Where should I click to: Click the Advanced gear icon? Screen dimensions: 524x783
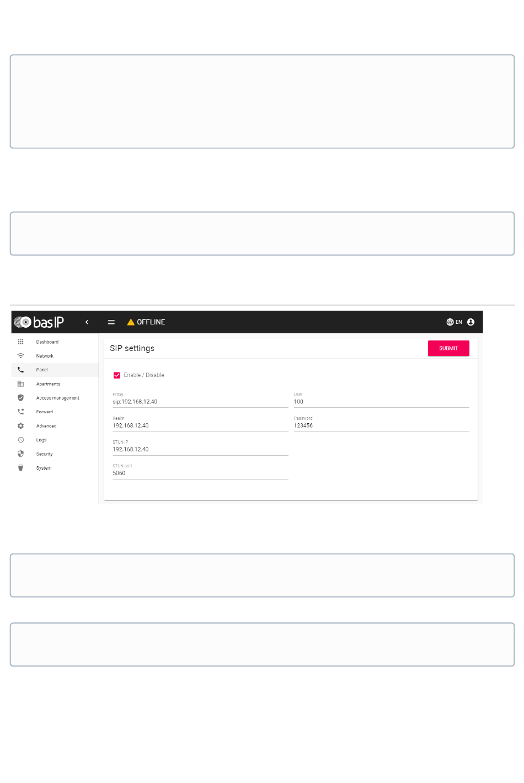pyautogui.click(x=20, y=426)
